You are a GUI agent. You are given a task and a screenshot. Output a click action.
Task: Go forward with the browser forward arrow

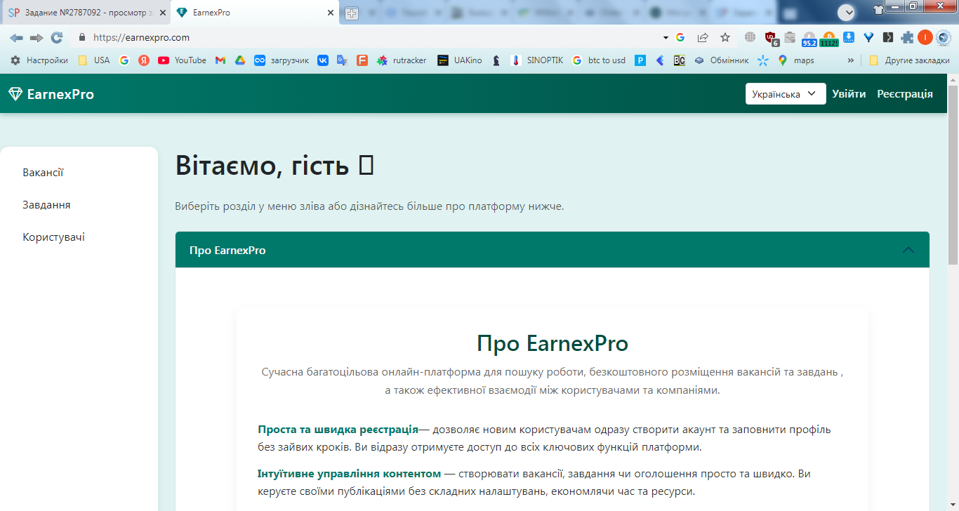coord(37,38)
